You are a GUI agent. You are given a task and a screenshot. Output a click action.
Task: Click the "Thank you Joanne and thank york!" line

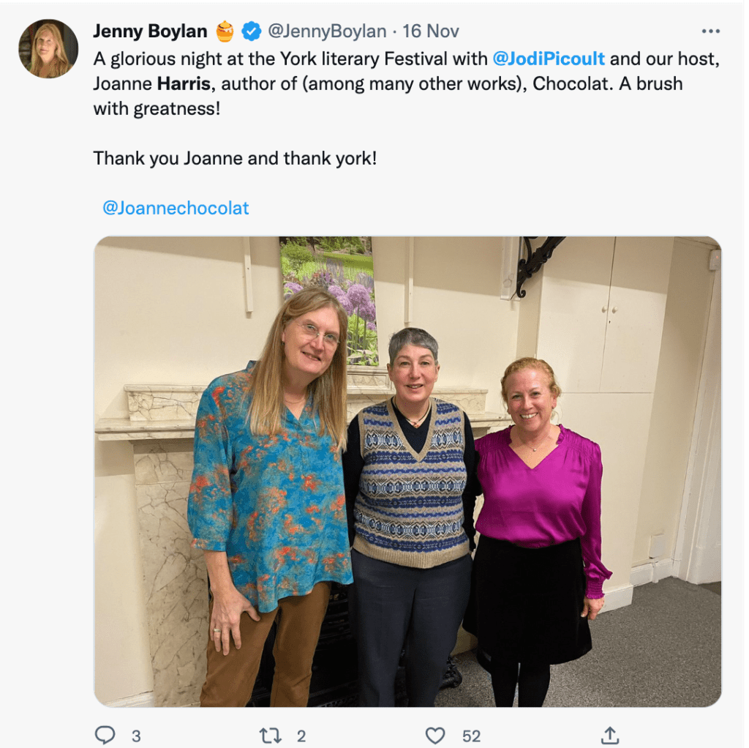pos(235,158)
